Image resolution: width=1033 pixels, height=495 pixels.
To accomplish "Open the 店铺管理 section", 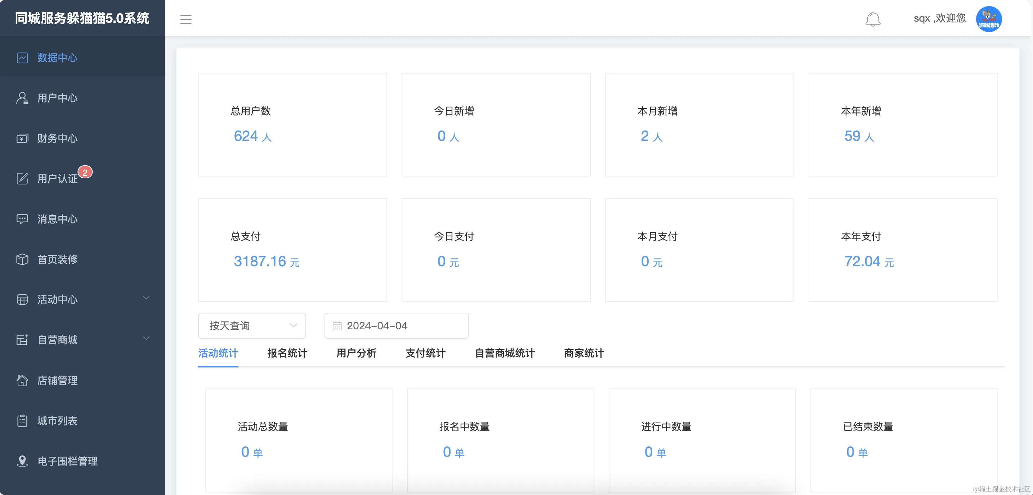I will (57, 381).
